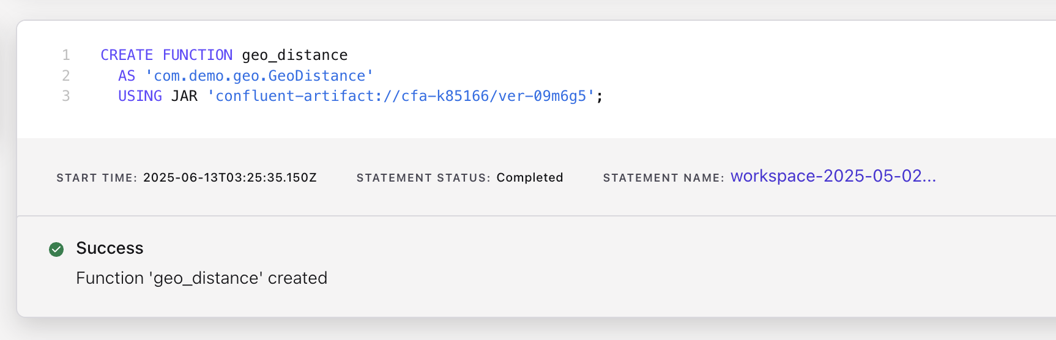
Task: Click the USING keyword on line 3
Action: point(140,96)
